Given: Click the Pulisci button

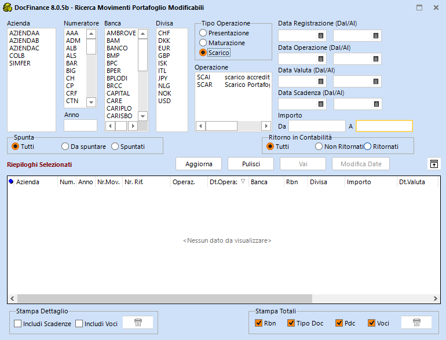Looking at the screenshot, I should (x=251, y=164).
